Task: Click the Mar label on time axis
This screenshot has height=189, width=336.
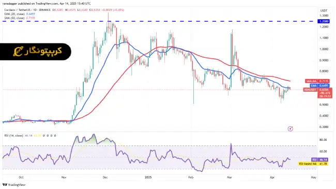Action: pyautogui.click(x=230, y=178)
